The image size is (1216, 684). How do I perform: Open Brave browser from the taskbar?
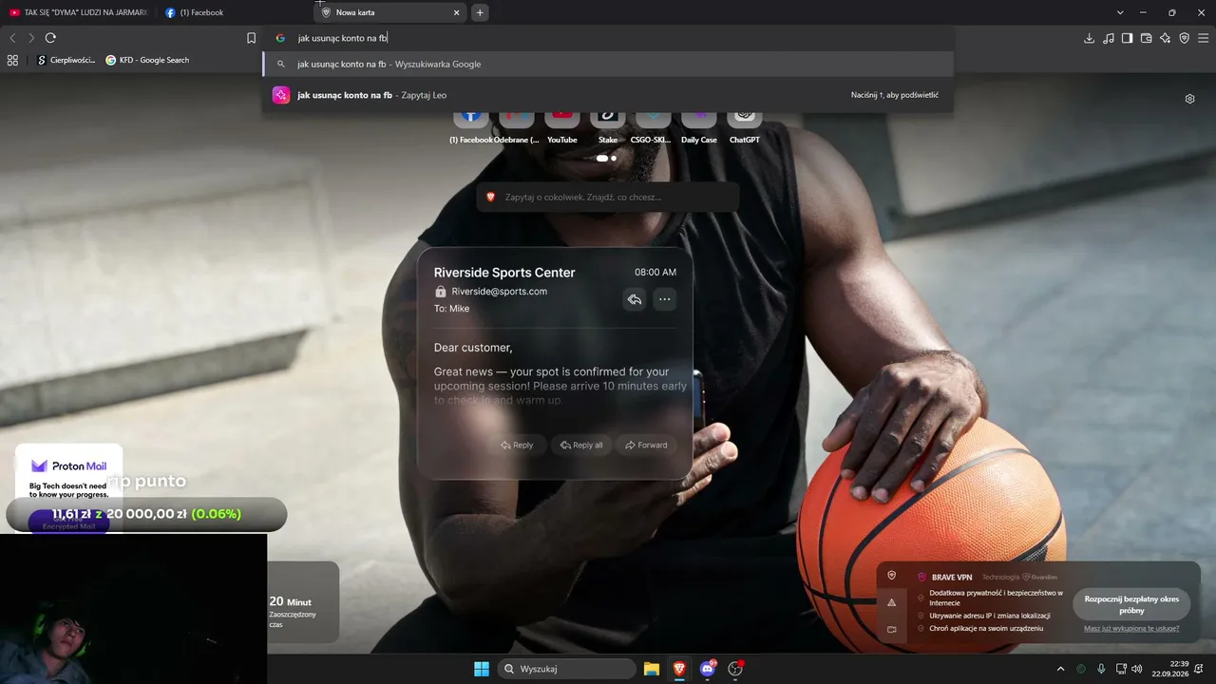(x=679, y=669)
